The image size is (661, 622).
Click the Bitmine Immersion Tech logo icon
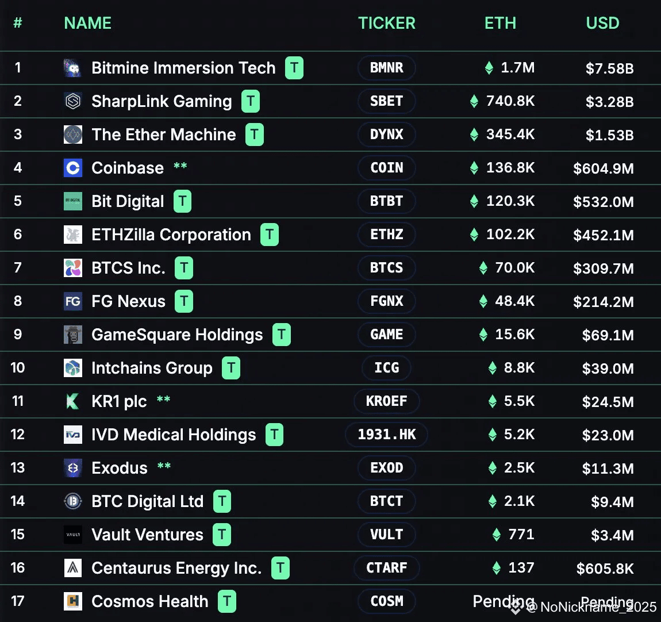[x=72, y=68]
